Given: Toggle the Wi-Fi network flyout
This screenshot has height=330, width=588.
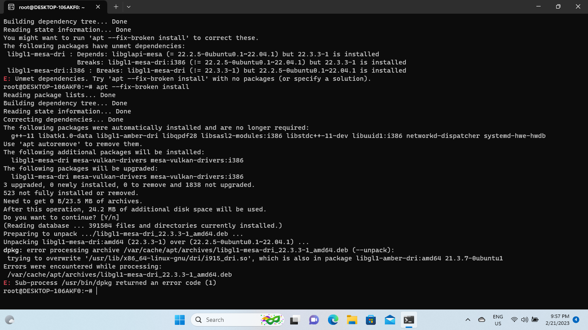Looking at the screenshot, I should tap(514, 320).
